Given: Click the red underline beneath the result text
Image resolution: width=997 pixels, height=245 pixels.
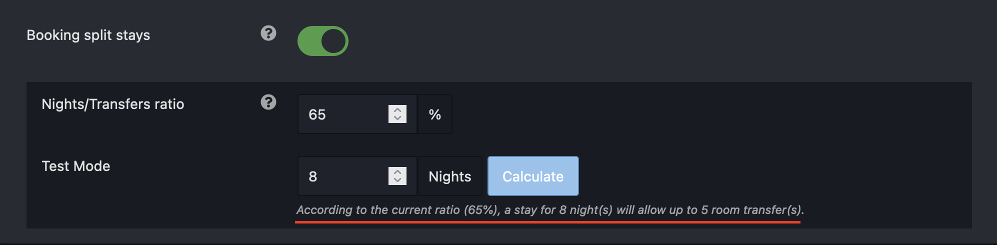Looking at the screenshot, I should coord(548,221).
